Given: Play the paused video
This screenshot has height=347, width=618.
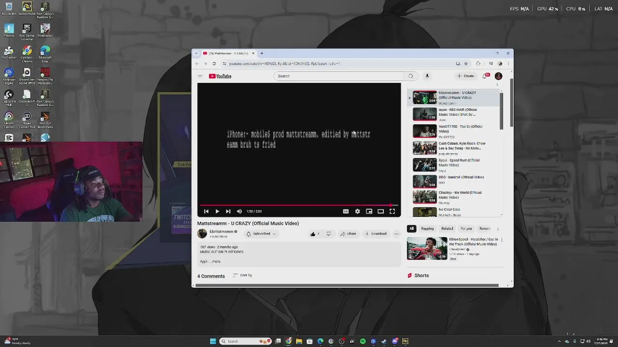Looking at the screenshot, I should 217,211.
